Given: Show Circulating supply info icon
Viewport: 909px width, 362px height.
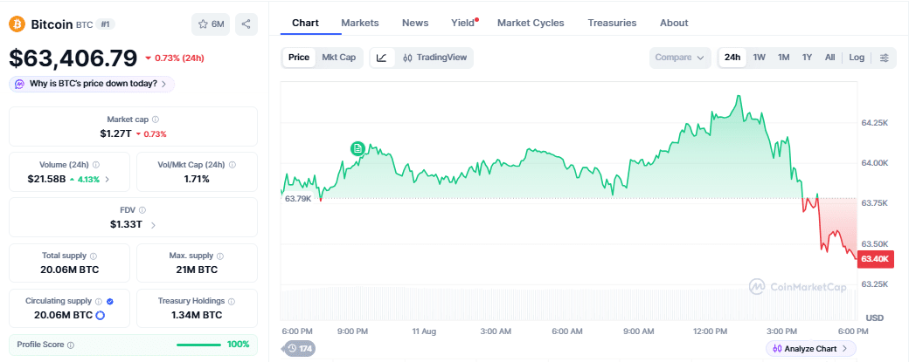Looking at the screenshot, I should [x=99, y=301].
